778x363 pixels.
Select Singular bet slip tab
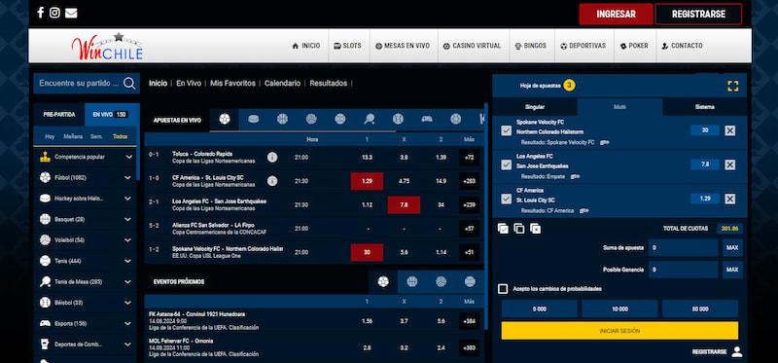point(535,107)
